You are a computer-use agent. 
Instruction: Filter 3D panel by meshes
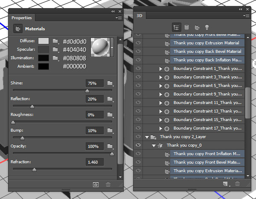tap(186, 27)
